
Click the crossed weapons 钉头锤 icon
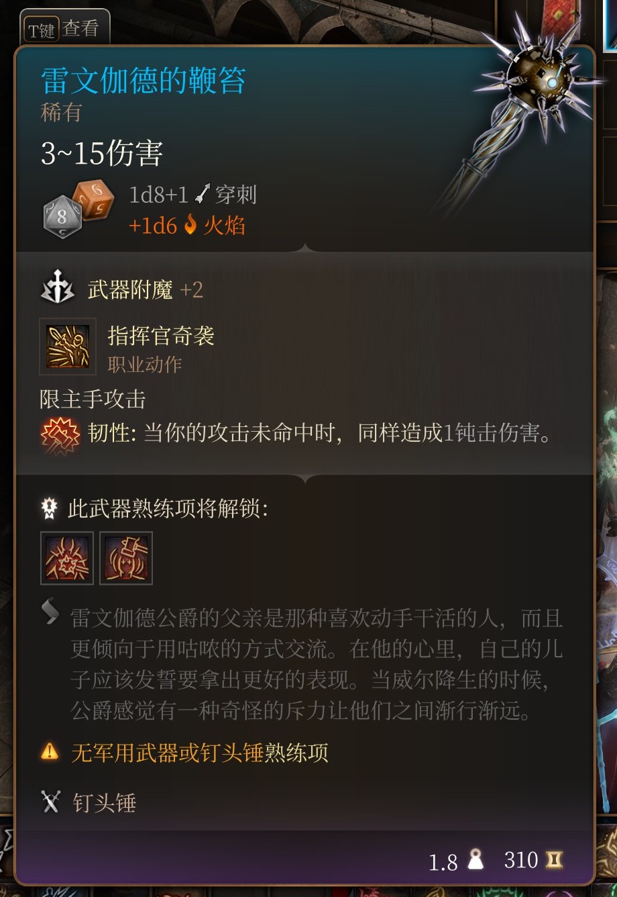click(x=51, y=802)
